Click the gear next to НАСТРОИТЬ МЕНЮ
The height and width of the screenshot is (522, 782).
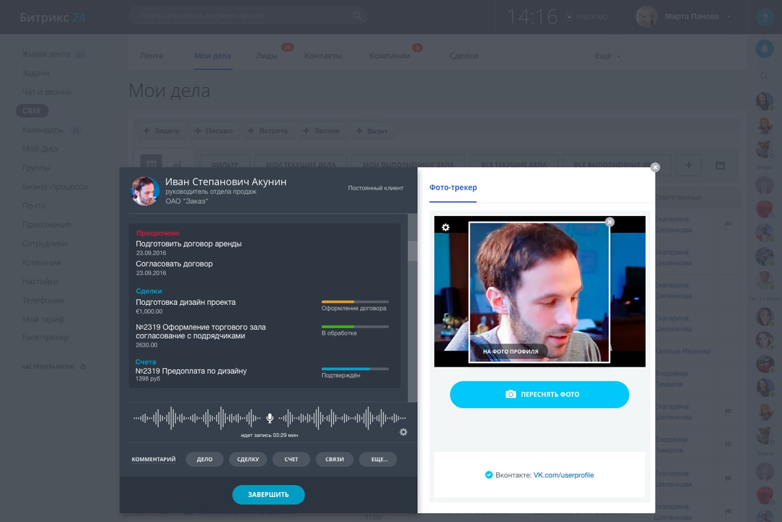pos(83,367)
